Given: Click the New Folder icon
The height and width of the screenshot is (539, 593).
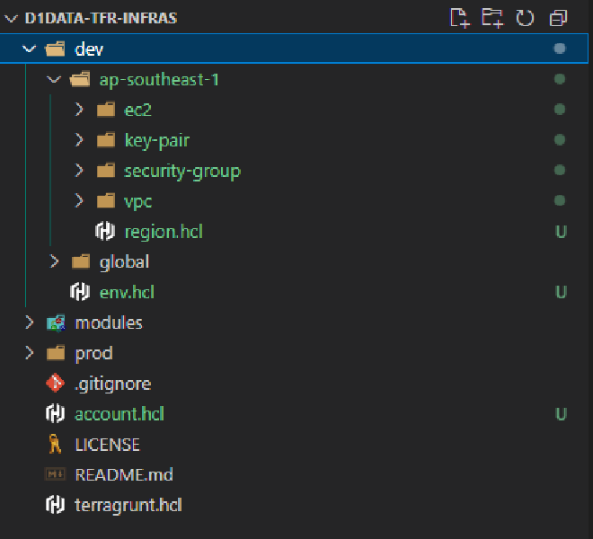Looking at the screenshot, I should point(492,18).
